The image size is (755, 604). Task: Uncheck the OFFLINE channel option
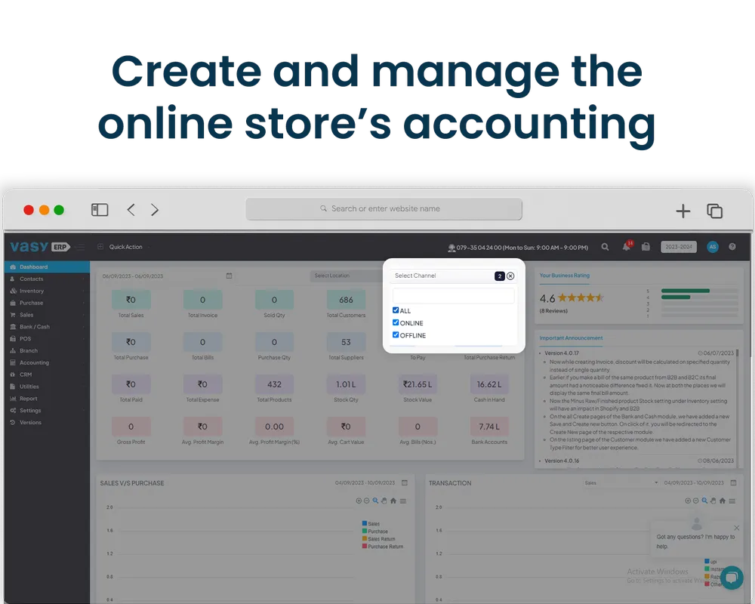pyautogui.click(x=396, y=335)
